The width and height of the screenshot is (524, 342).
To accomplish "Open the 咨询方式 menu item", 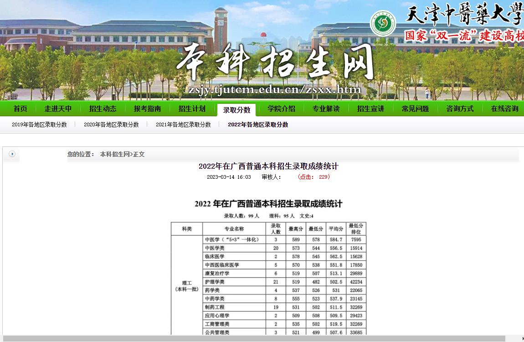I will click(460, 109).
